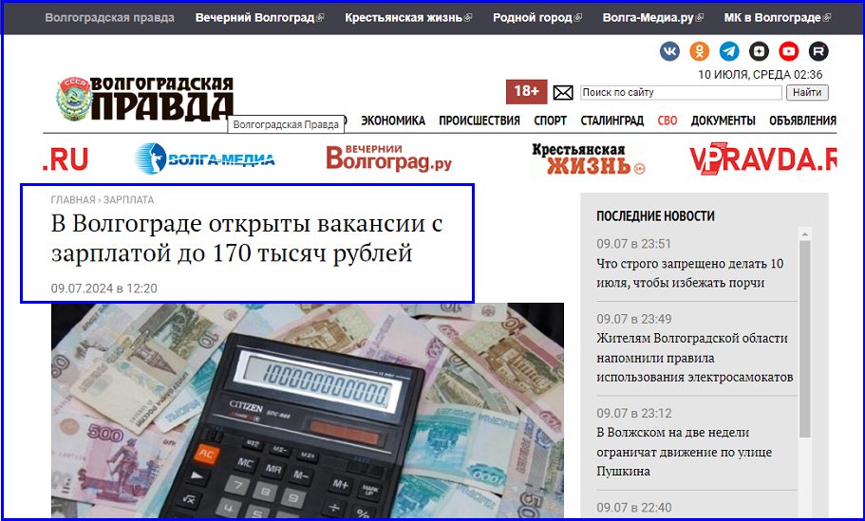
Task: Click the envelope mail icon
Action: pyautogui.click(x=563, y=93)
